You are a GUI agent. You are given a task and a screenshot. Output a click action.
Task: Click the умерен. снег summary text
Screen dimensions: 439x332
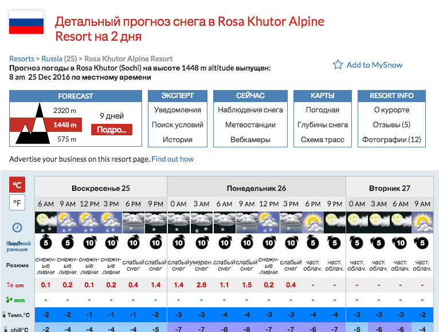pyautogui.click(x=202, y=265)
